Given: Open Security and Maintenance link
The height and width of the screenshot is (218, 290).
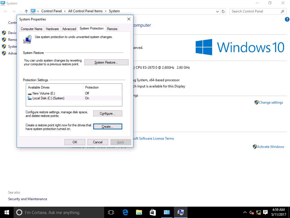Looking at the screenshot, I should point(27,199).
